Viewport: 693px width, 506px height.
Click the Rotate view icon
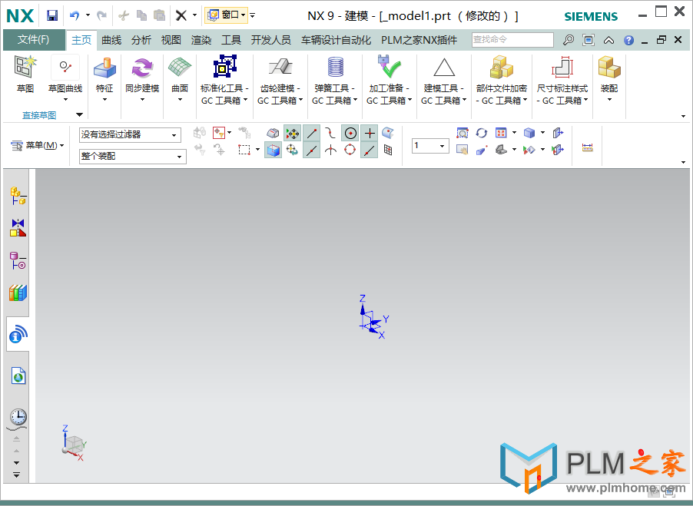click(482, 133)
